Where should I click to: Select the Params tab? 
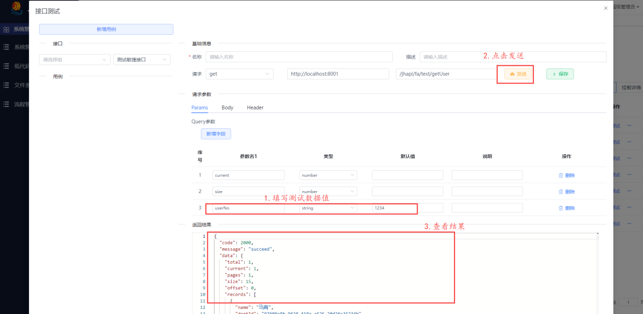(199, 107)
